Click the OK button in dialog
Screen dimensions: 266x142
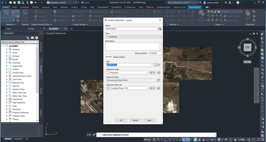point(121,120)
